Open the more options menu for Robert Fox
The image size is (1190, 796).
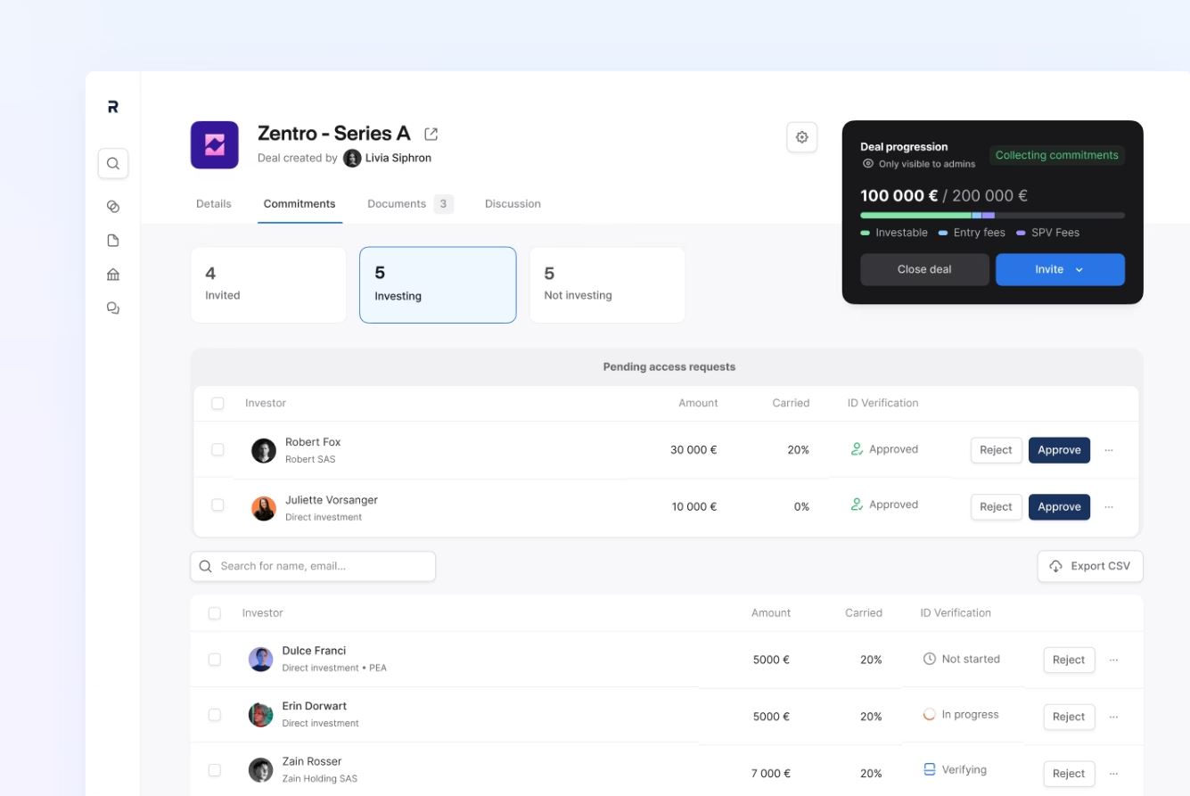pos(1109,450)
